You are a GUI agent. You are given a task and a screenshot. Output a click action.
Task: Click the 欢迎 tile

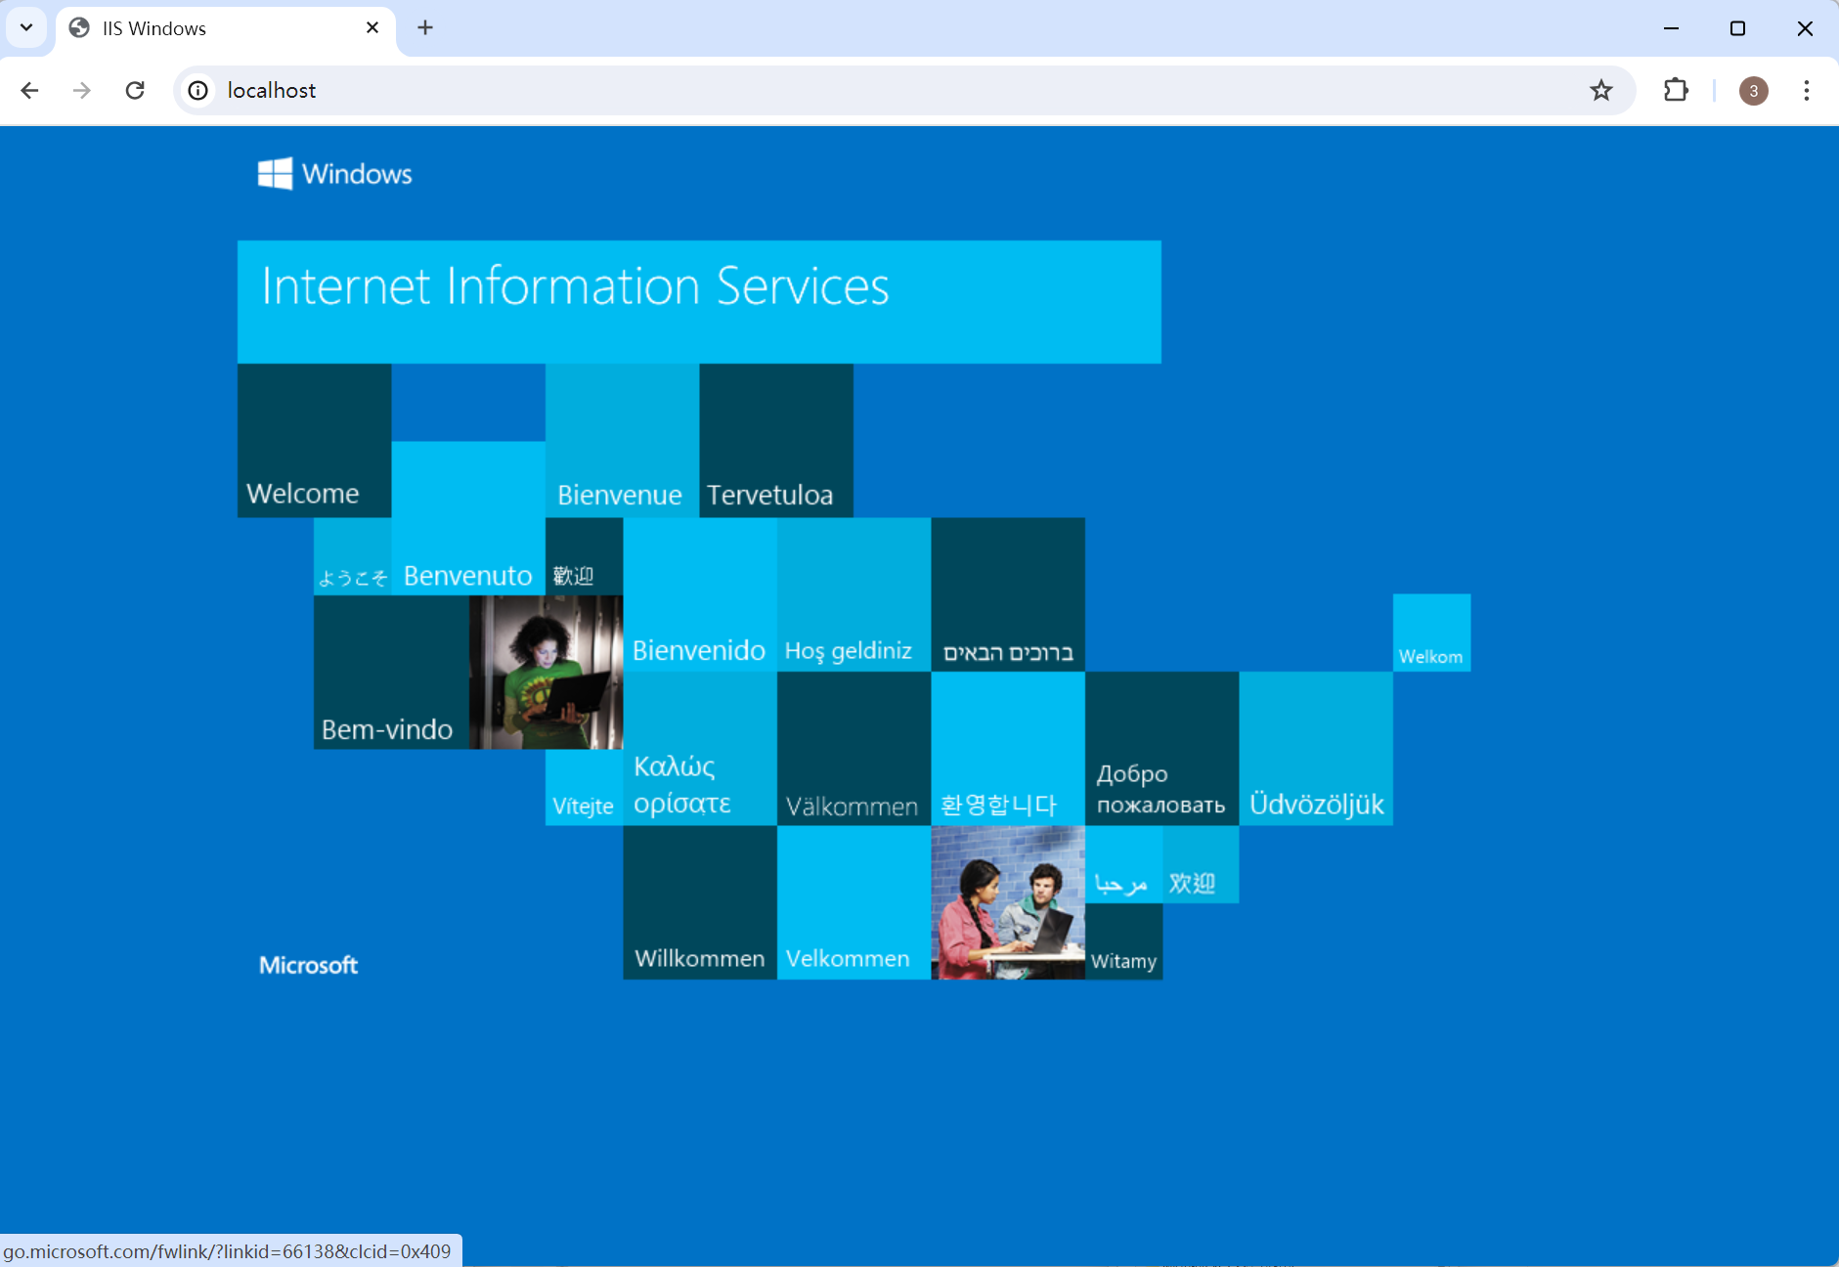1201,864
